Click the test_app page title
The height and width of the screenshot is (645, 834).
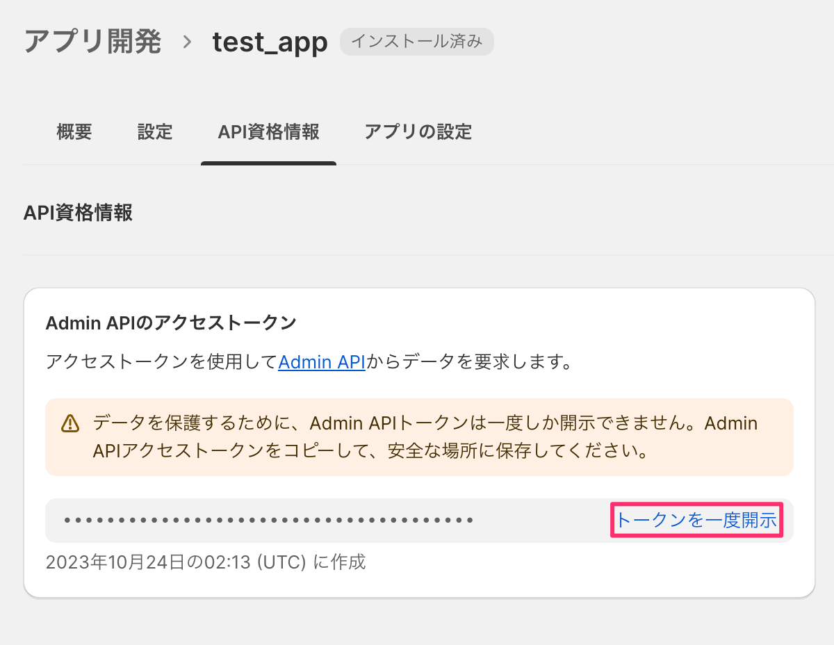[x=270, y=42]
